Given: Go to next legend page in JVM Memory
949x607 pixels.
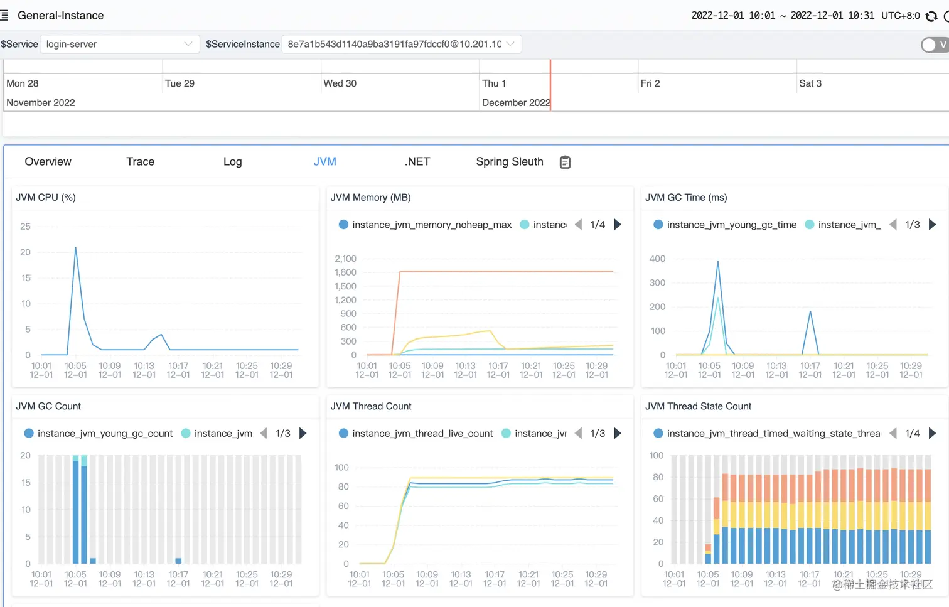Looking at the screenshot, I should coord(618,225).
